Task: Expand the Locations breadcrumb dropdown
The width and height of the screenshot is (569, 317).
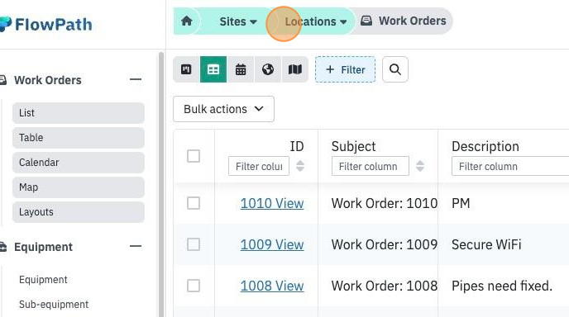Action: [316, 21]
